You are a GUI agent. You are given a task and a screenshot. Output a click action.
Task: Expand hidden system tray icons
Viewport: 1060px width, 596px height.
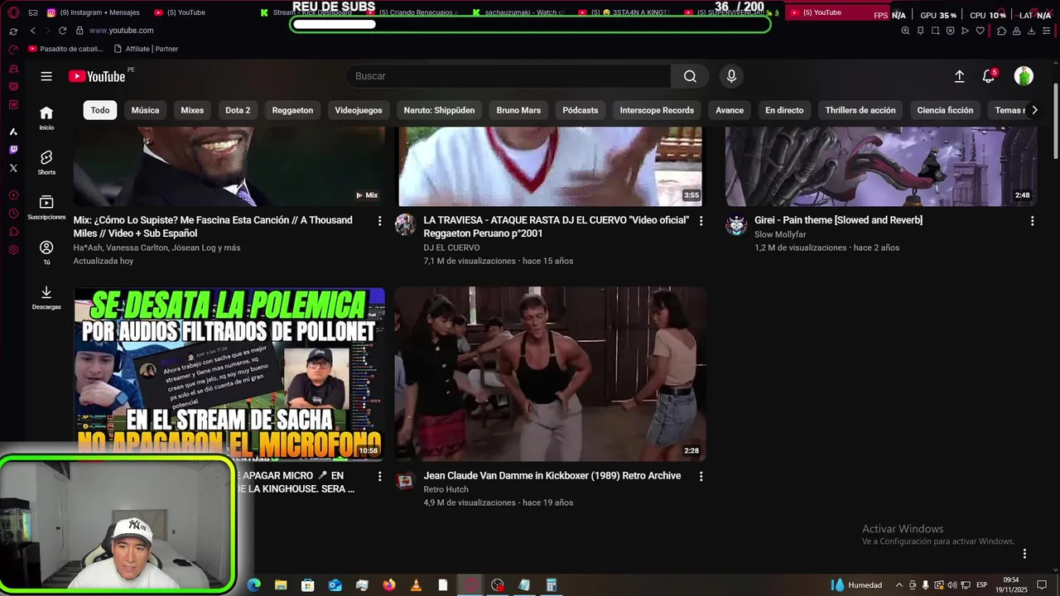pyautogui.click(x=899, y=585)
